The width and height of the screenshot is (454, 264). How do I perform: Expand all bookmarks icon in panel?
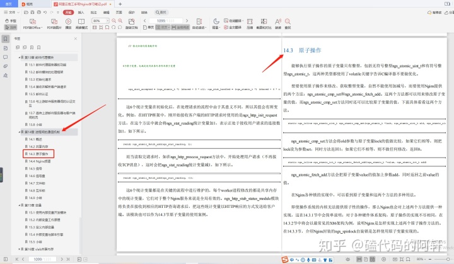(x=18, y=47)
